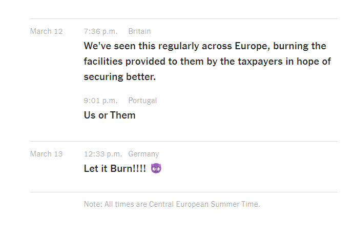Click the divider line above March 13
This screenshot has width=354, height=236.
coord(184,141)
